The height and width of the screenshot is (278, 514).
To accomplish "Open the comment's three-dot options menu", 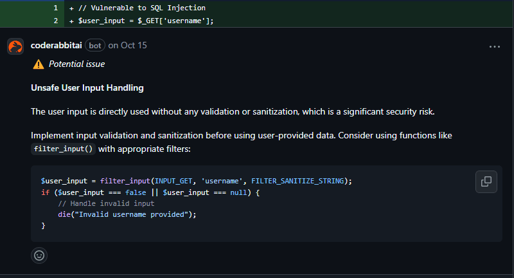I will [494, 46].
